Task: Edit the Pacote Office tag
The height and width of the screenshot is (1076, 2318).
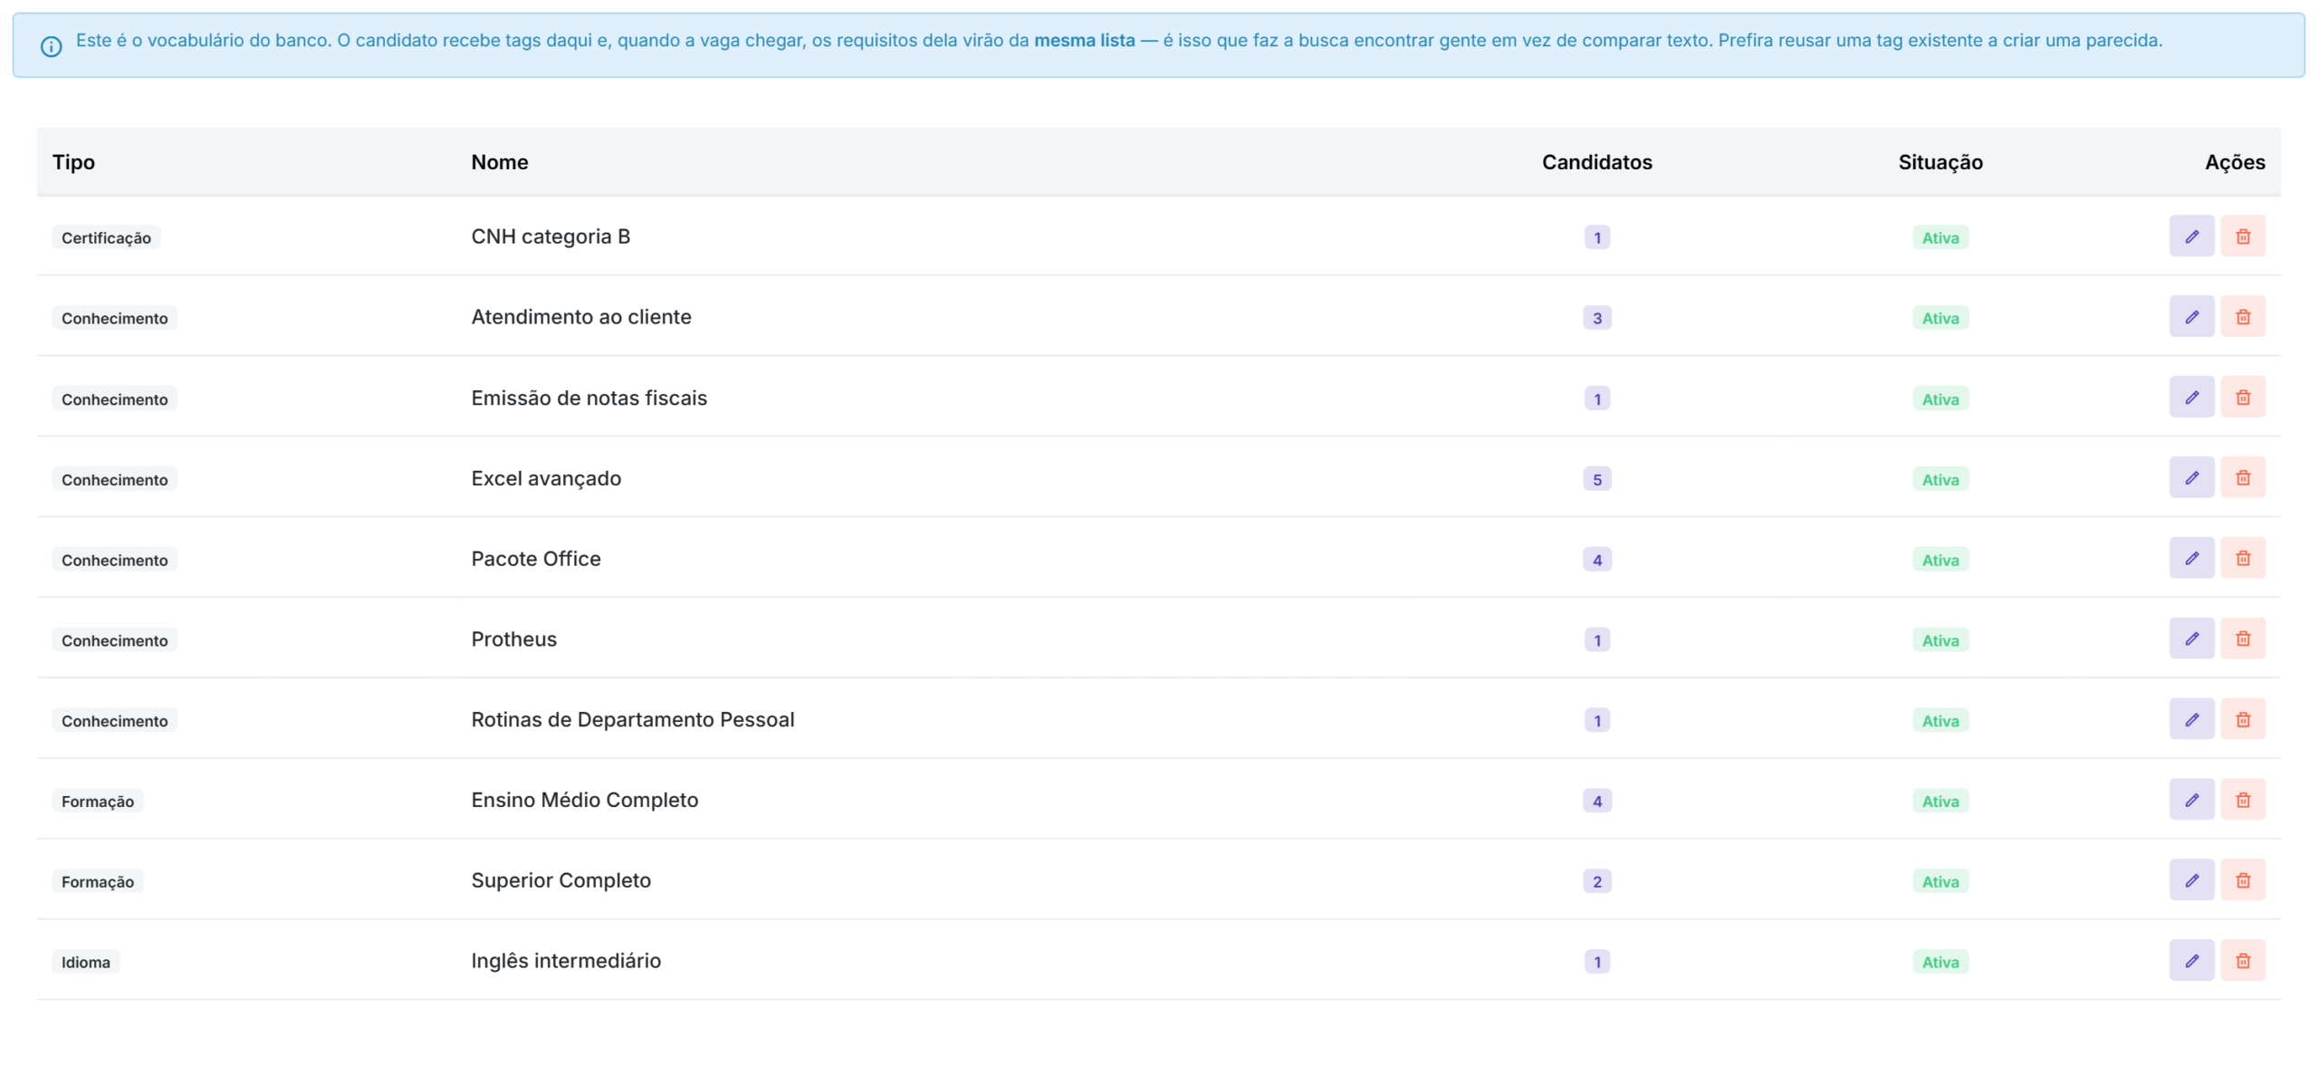Action: 2191,559
